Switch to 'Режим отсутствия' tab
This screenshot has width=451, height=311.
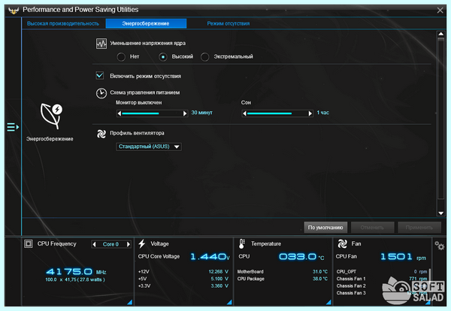point(229,23)
